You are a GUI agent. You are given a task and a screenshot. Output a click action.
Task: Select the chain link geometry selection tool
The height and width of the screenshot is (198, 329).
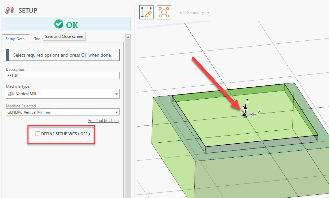(146, 12)
